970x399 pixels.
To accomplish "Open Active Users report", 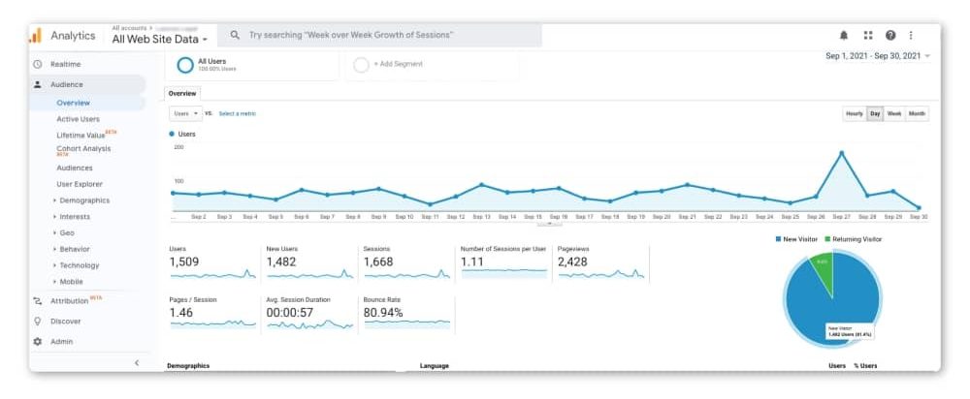I will point(78,119).
